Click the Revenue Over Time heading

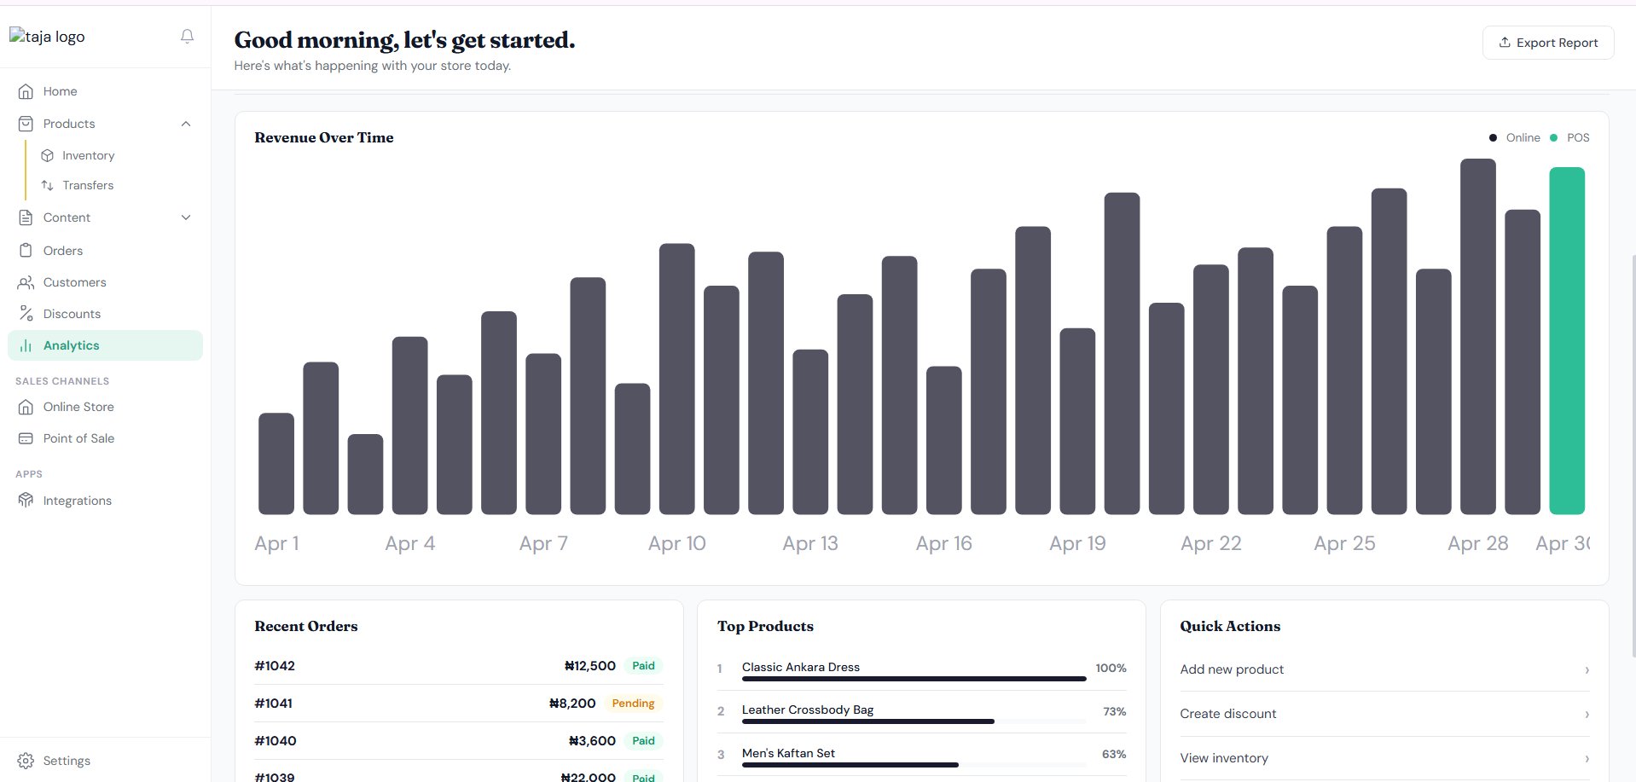point(324,137)
